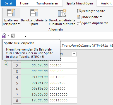Image resolution: width=113 pixels, height=105 pixels.
Task: Select row number 5 header
Action: point(17,83)
